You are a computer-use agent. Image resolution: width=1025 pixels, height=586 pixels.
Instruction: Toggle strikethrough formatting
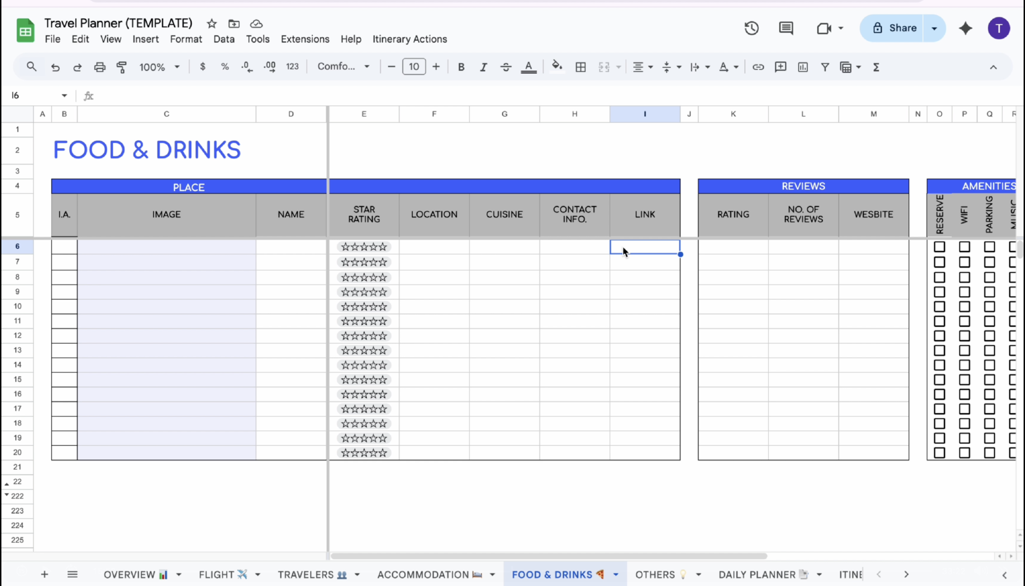pos(506,67)
